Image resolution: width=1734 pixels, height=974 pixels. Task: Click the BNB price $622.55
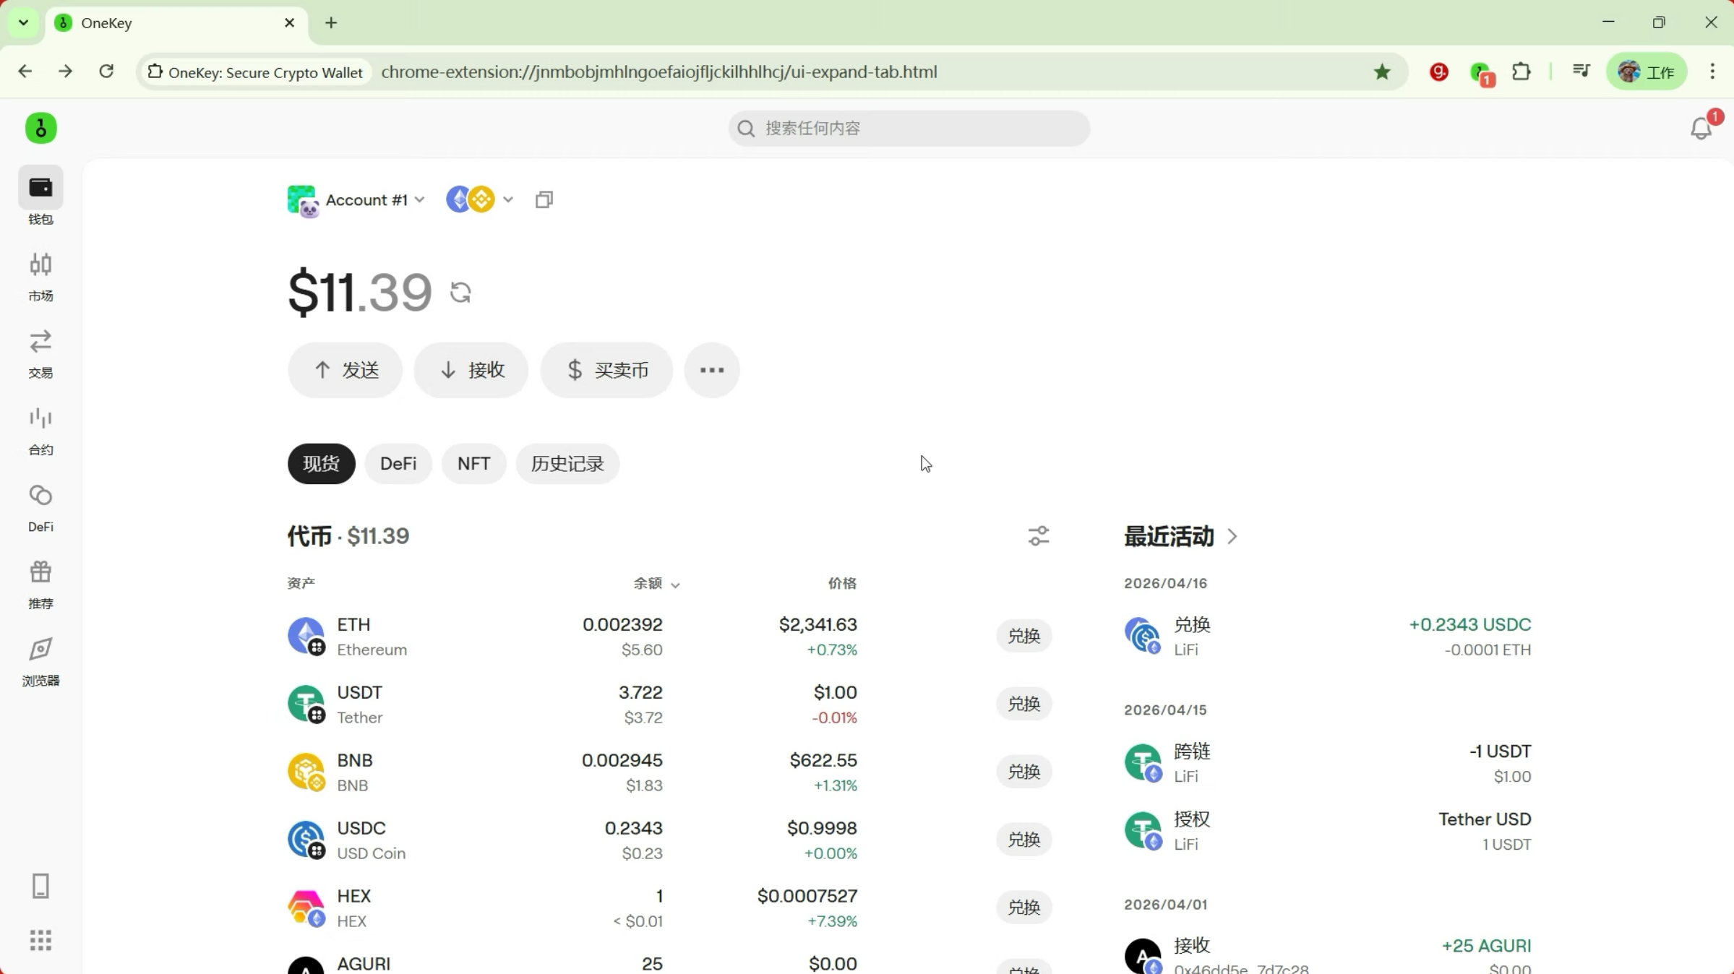pos(823,760)
